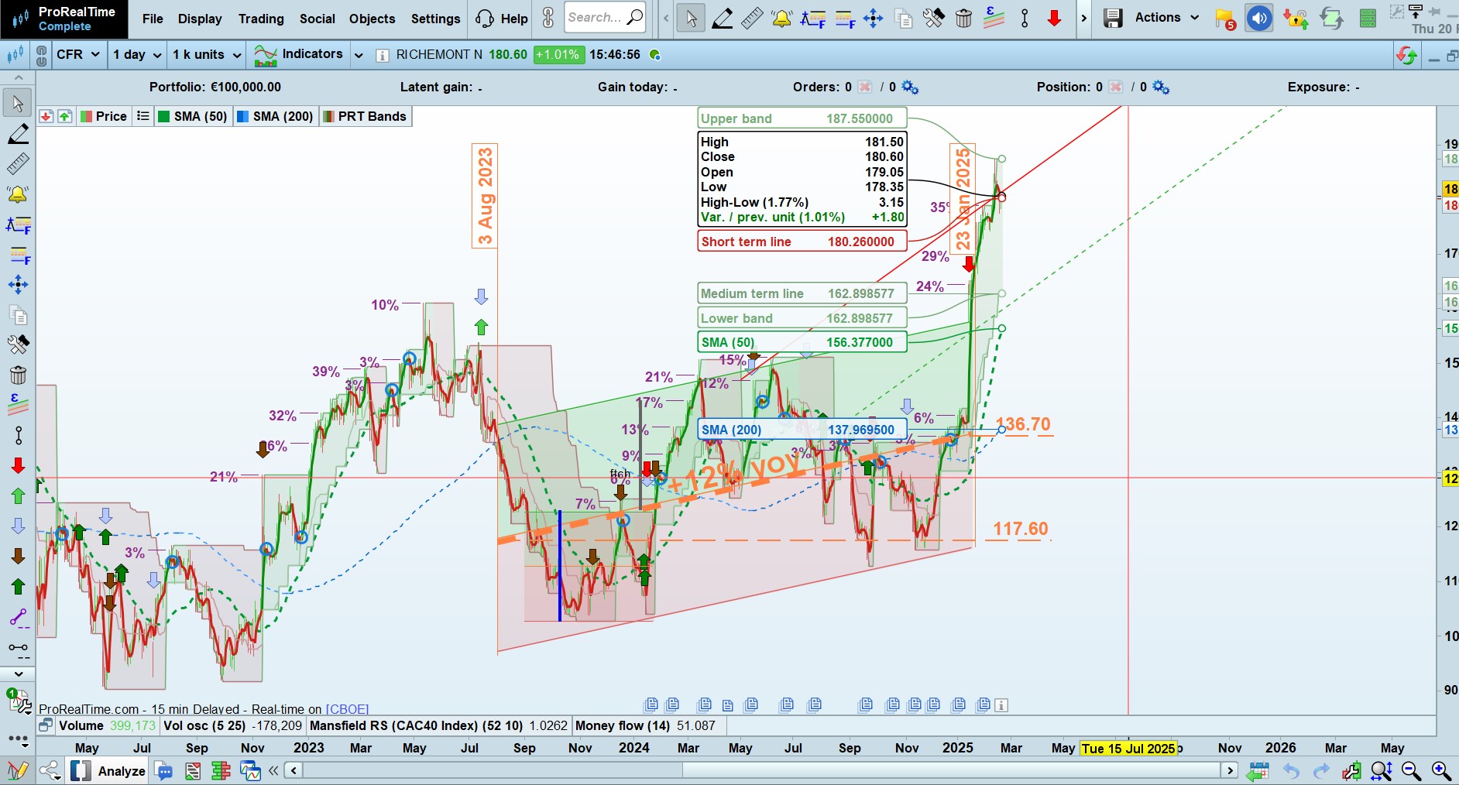Screen dimensions: 1459x785
Task: Zoom in with the plus magnifier
Action: click(1441, 771)
